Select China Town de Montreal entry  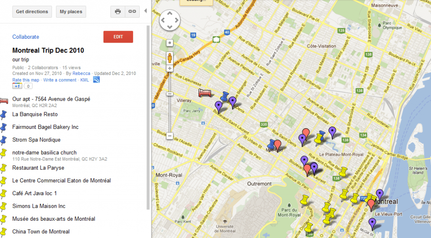click(x=41, y=231)
